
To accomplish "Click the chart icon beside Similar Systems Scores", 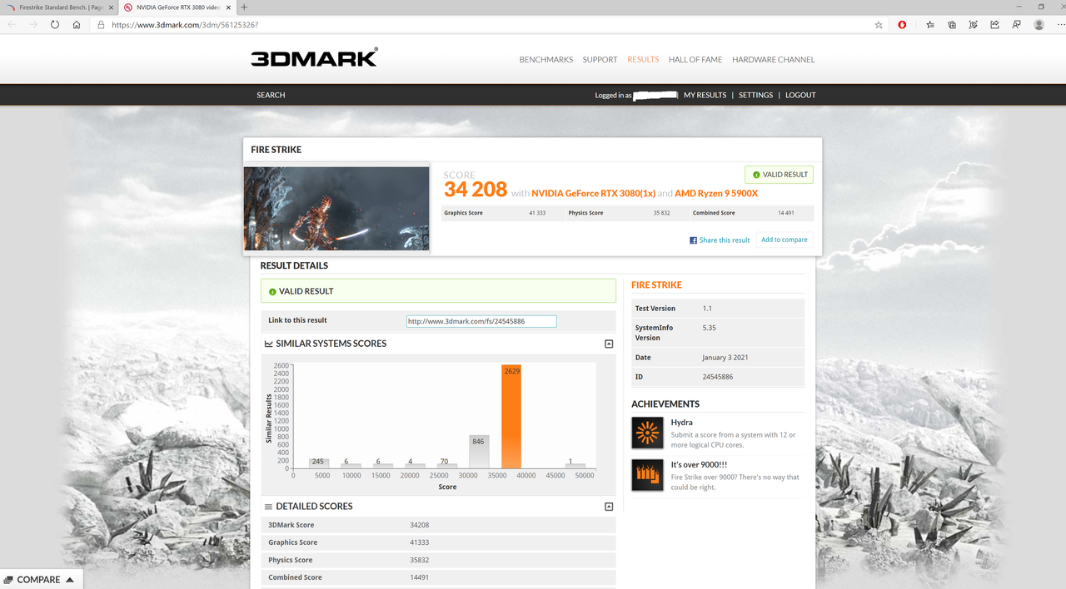I will (268, 344).
